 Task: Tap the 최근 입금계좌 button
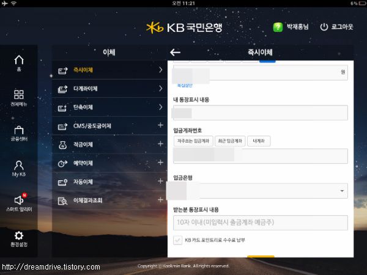(230, 141)
